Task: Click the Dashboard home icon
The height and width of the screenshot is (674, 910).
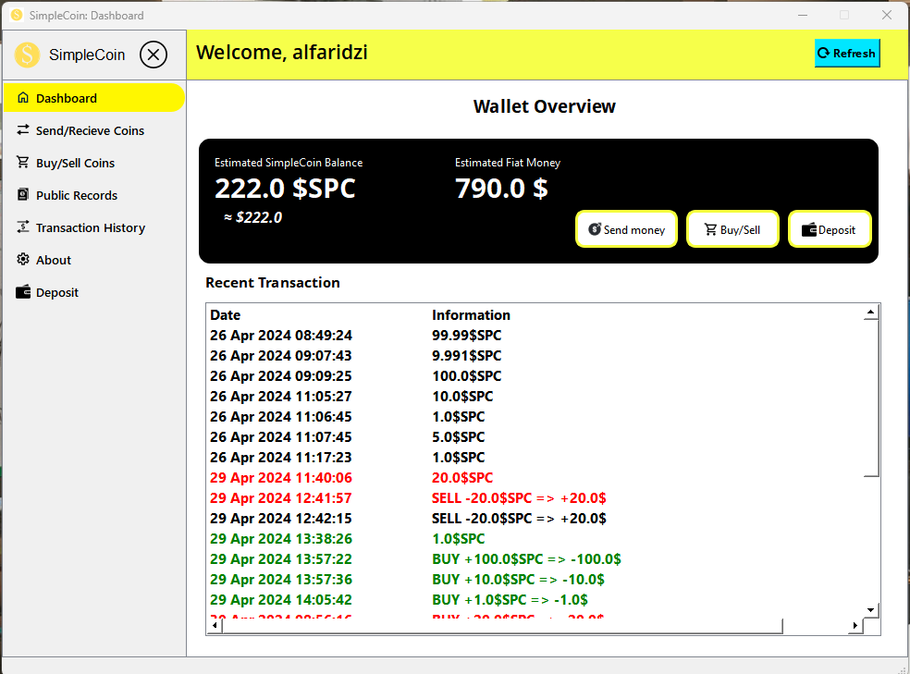Action: click(23, 97)
